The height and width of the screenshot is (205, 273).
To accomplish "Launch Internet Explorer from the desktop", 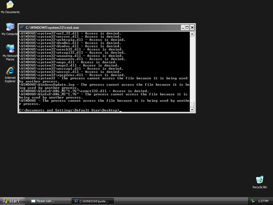I will pos(10,74).
